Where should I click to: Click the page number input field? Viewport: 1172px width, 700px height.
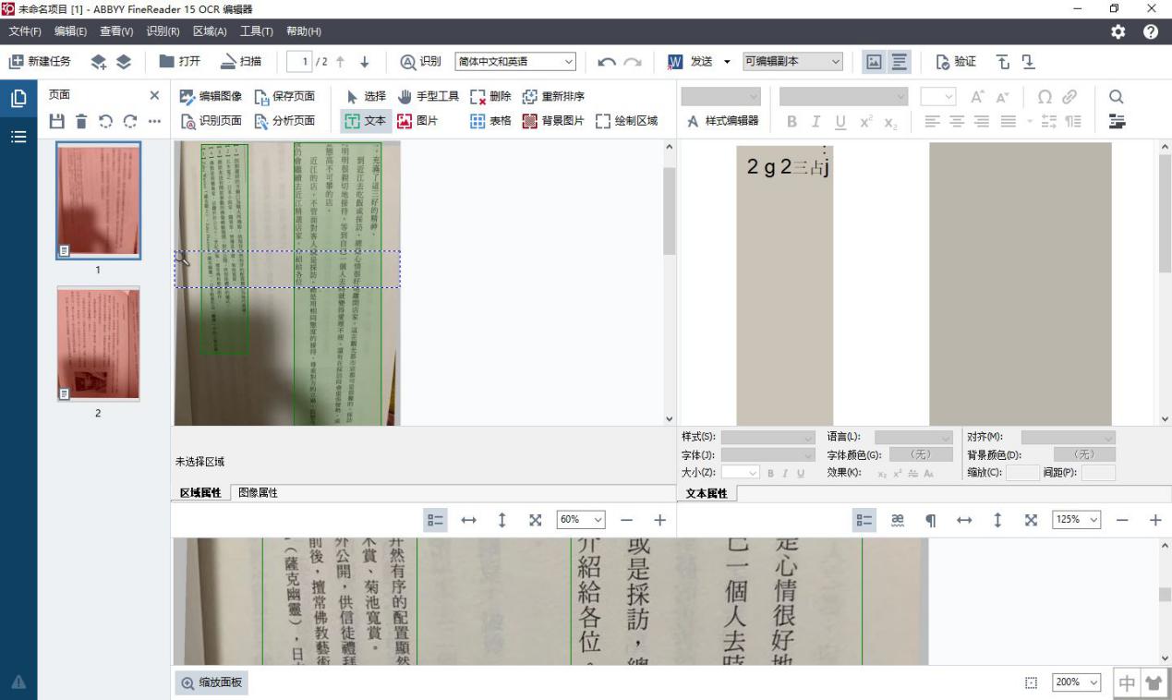tap(299, 62)
